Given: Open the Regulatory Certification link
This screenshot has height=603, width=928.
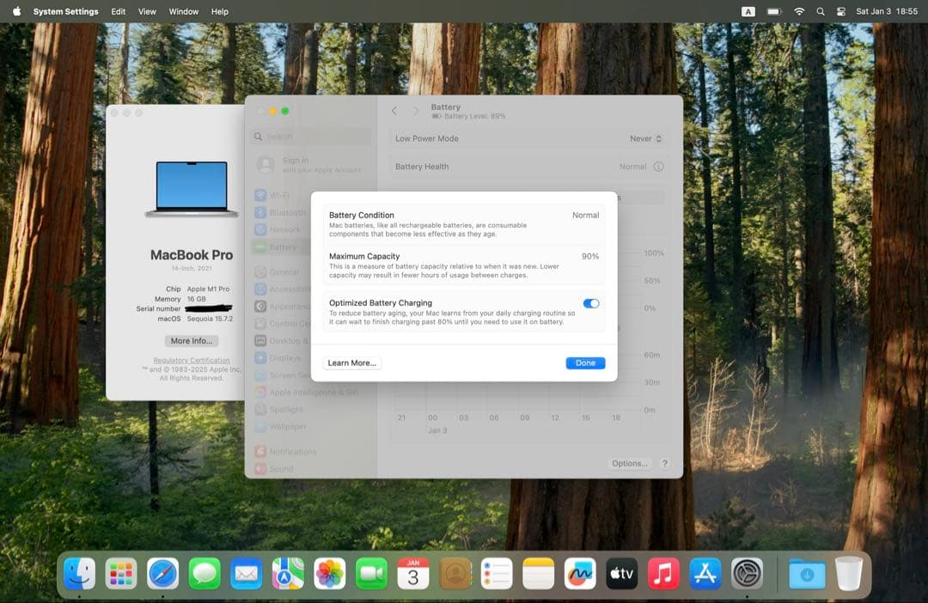Looking at the screenshot, I should point(191,360).
